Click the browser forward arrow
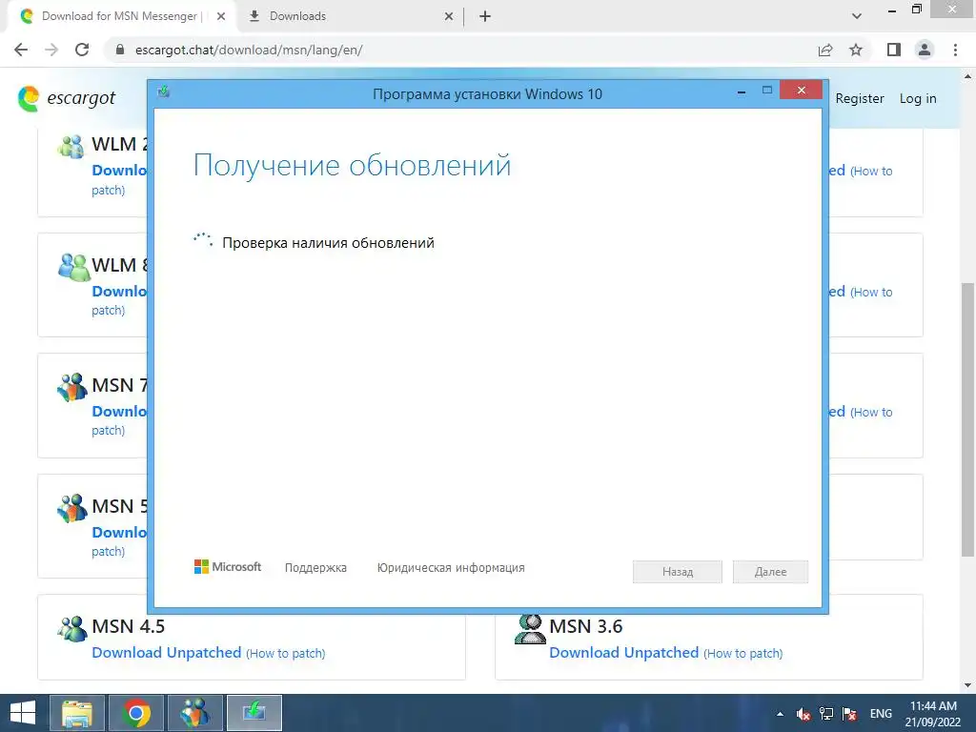This screenshot has width=976, height=732. coord(51,50)
